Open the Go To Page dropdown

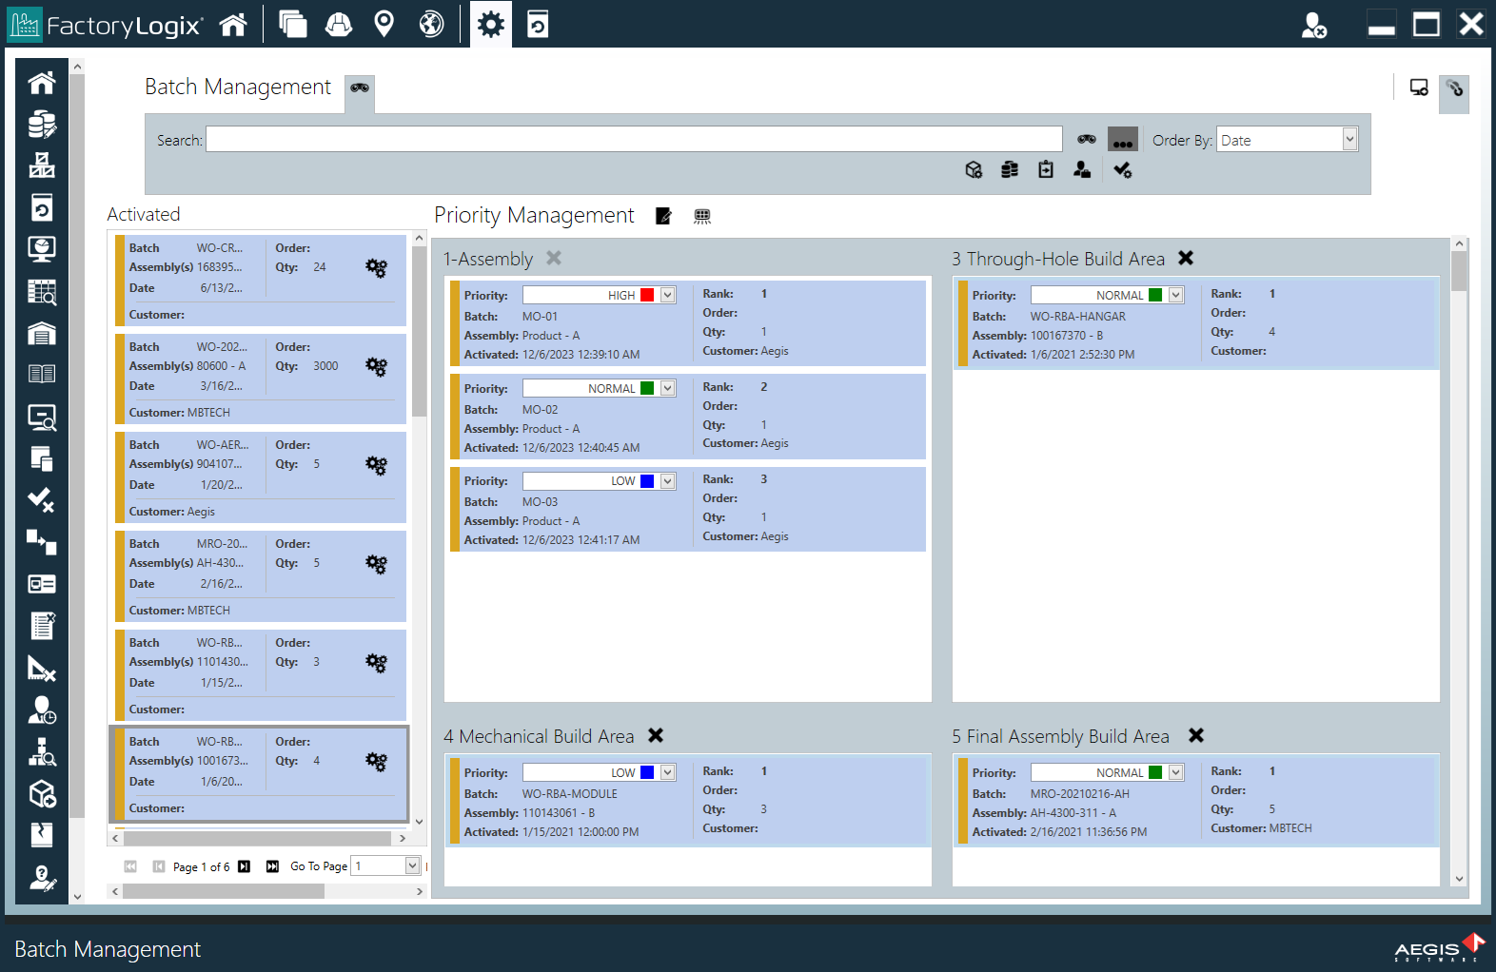(x=412, y=865)
